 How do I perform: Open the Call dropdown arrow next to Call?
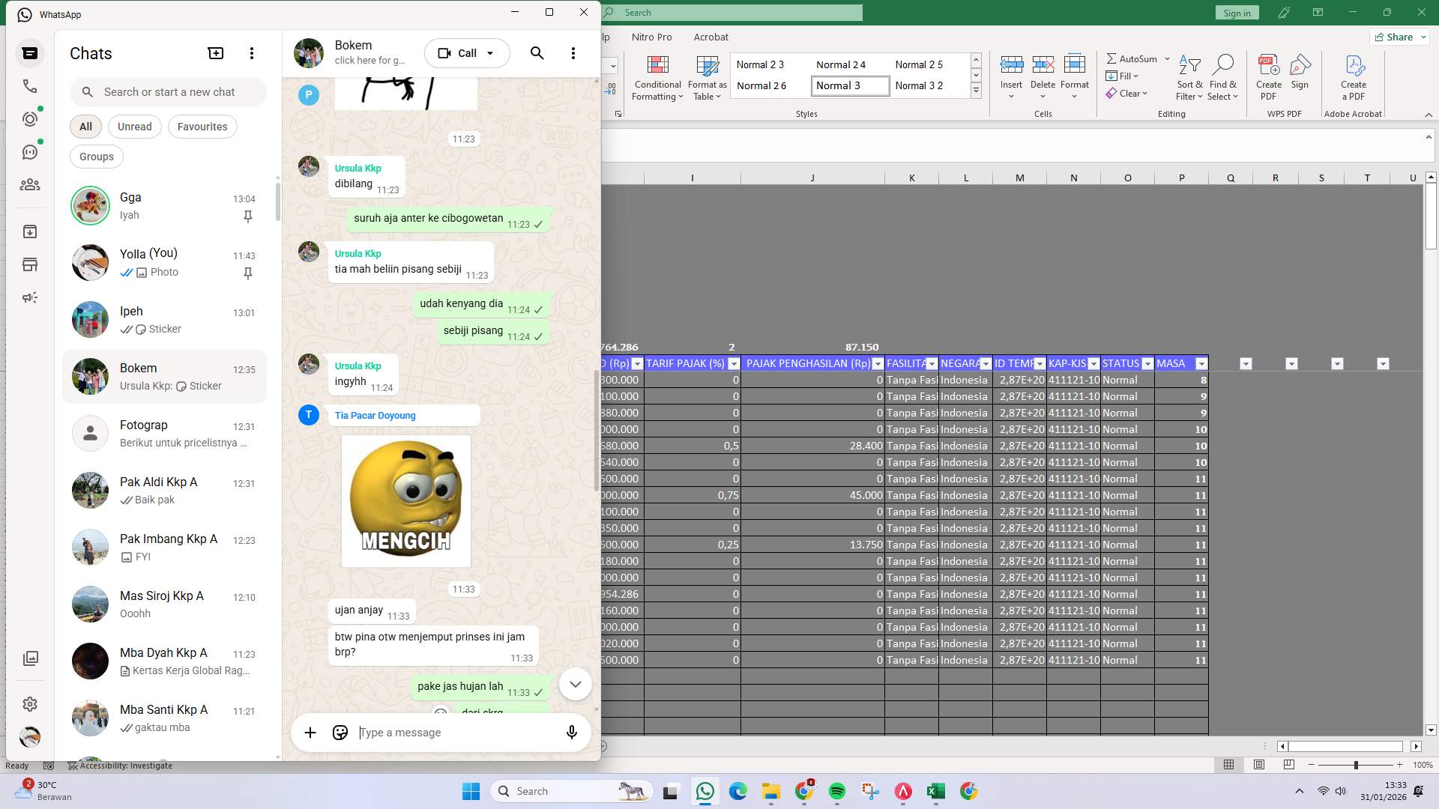click(x=491, y=53)
